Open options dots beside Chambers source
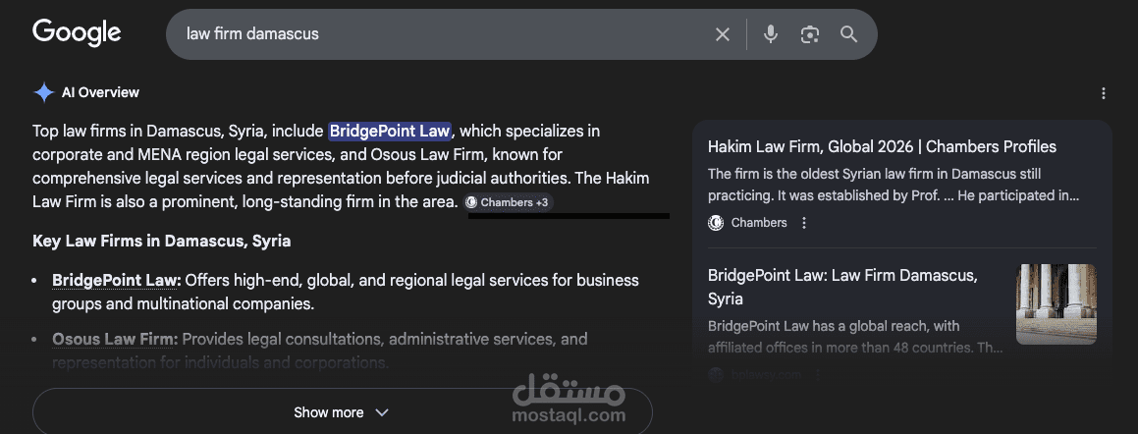Viewport: 1138px width, 434px height. pyautogui.click(x=803, y=223)
